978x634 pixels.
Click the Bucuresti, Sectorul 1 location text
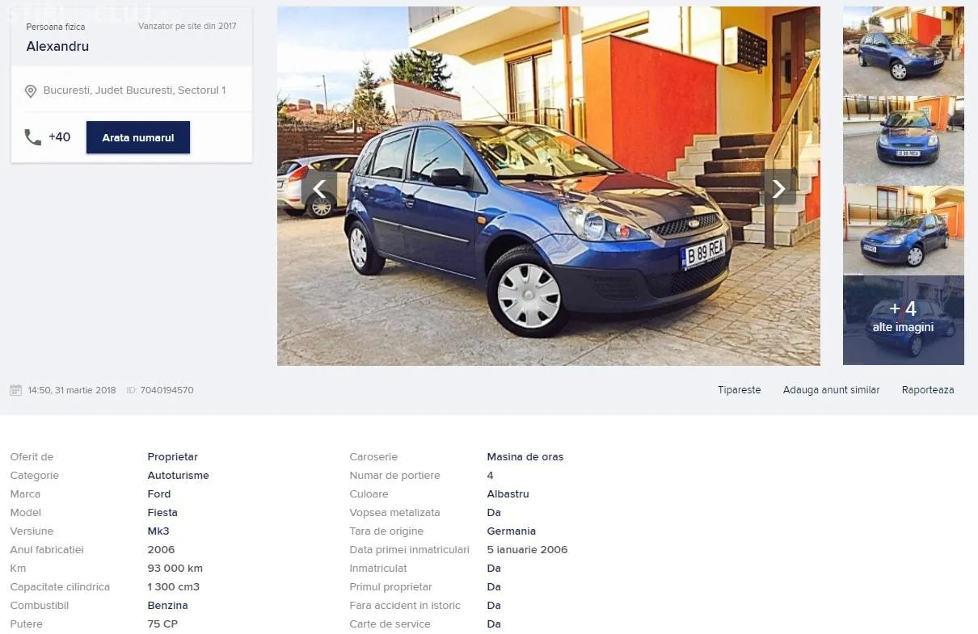(x=134, y=90)
